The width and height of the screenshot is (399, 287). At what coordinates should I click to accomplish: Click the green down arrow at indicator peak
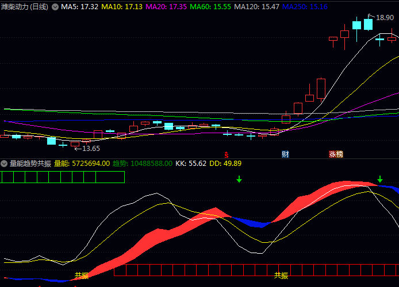click(380, 179)
